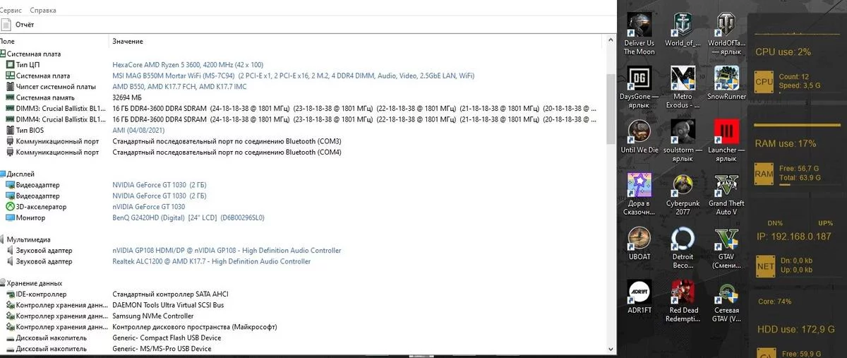Click the 3D-акселератор Xbox-style icon

coord(10,207)
